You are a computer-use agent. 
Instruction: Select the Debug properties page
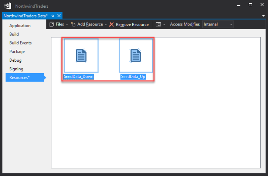coord(15,60)
